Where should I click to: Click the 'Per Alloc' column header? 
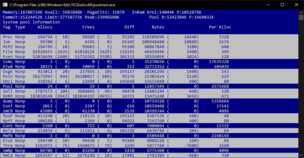(220, 27)
